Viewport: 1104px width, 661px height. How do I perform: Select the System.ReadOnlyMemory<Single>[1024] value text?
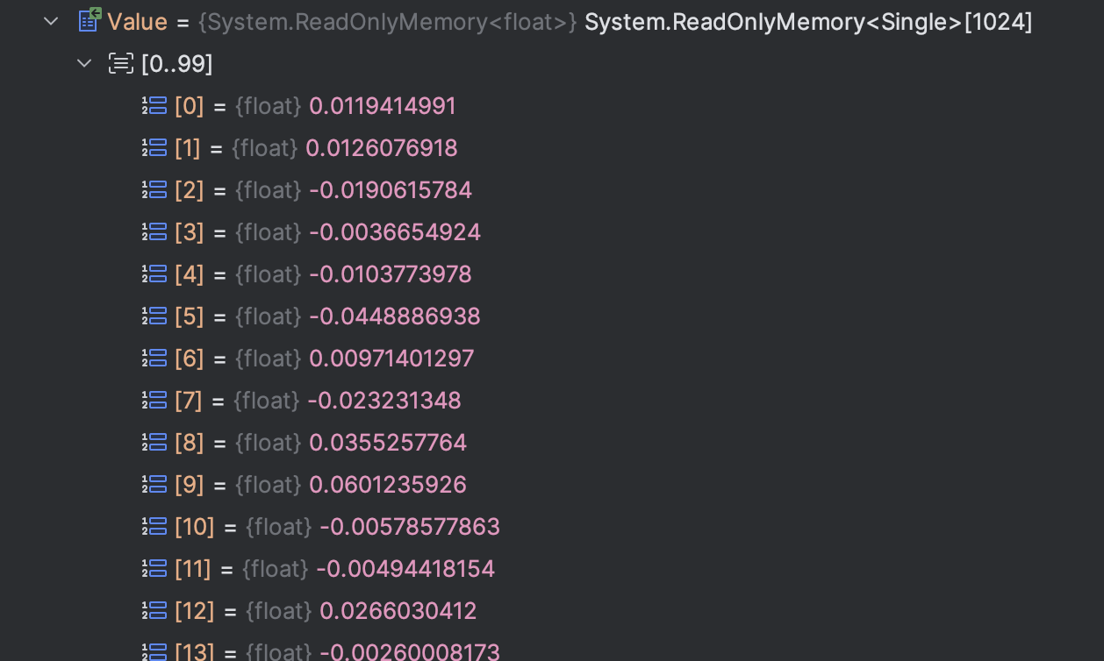point(807,22)
